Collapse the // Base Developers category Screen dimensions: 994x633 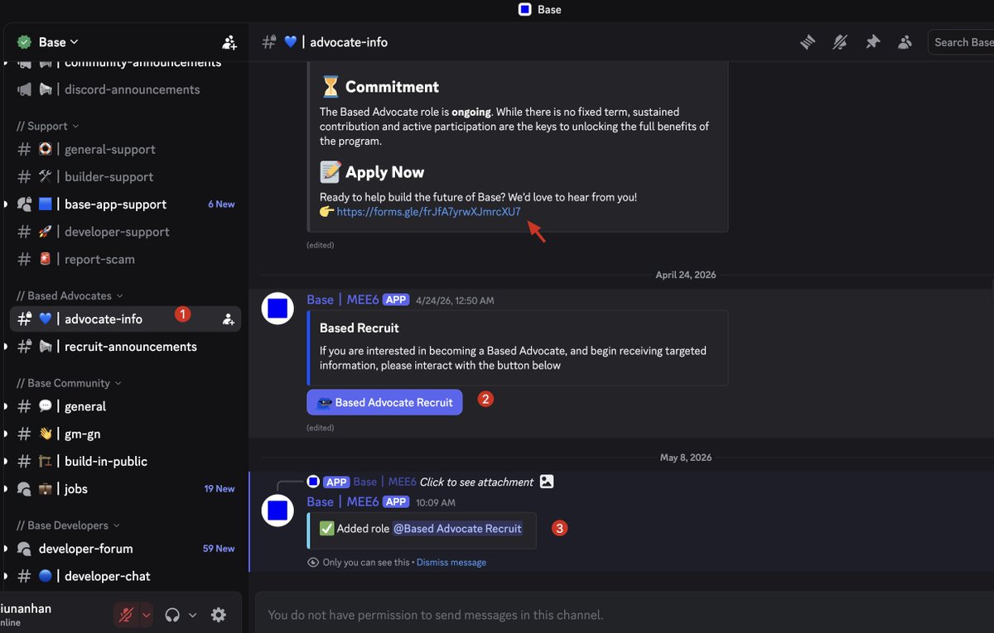pos(68,525)
